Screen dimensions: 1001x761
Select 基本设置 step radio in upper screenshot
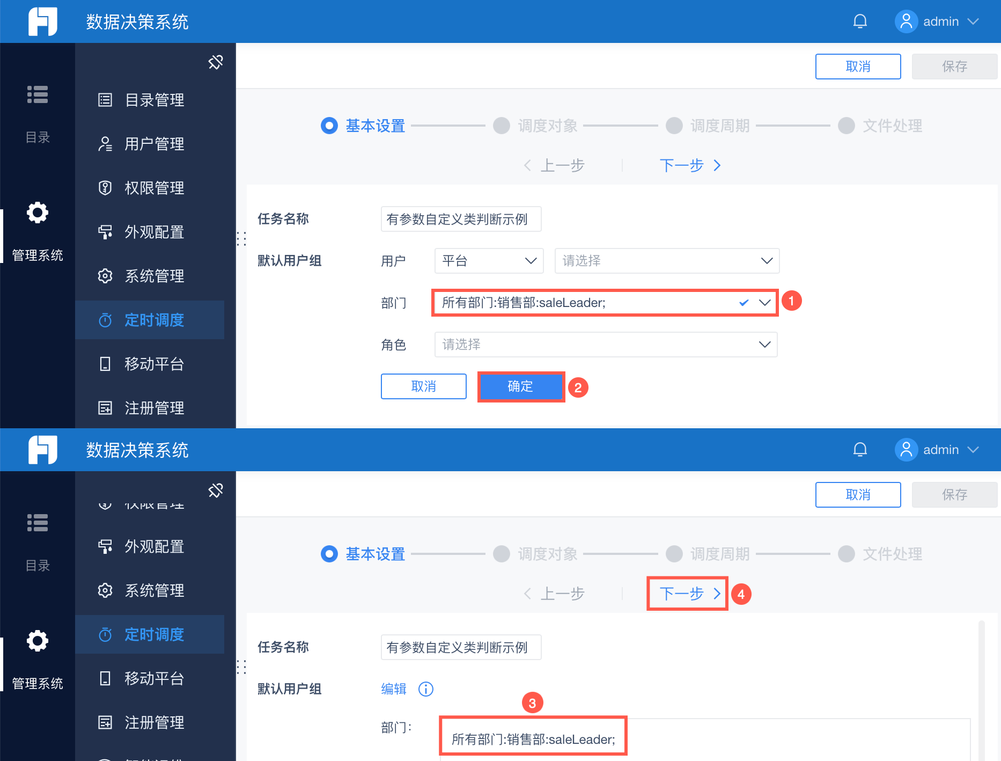point(329,126)
